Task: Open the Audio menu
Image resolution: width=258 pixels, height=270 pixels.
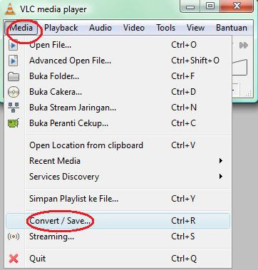Action: point(100,28)
